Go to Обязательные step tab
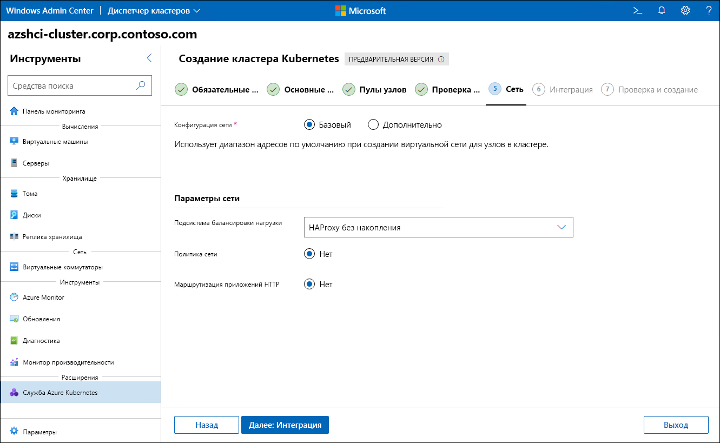 point(216,89)
